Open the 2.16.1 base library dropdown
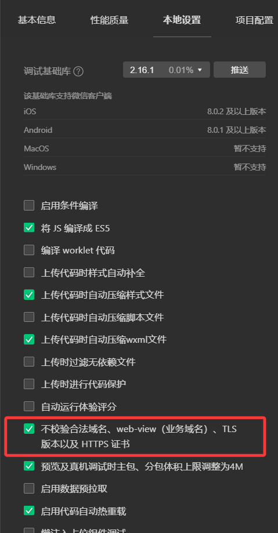The height and width of the screenshot is (533, 278). click(167, 70)
